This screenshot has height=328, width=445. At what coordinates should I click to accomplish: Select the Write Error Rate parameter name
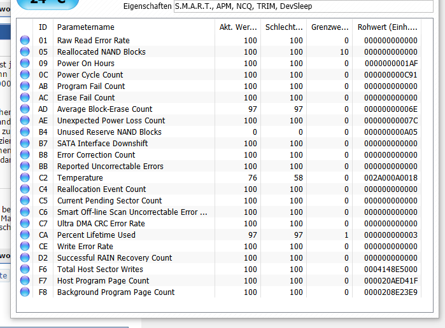click(85, 247)
